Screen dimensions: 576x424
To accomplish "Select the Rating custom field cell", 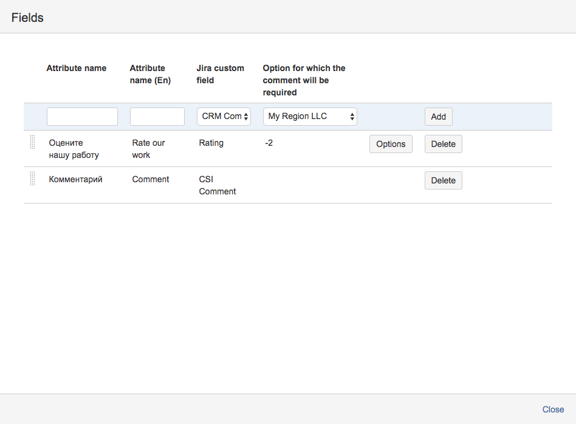I will [211, 143].
